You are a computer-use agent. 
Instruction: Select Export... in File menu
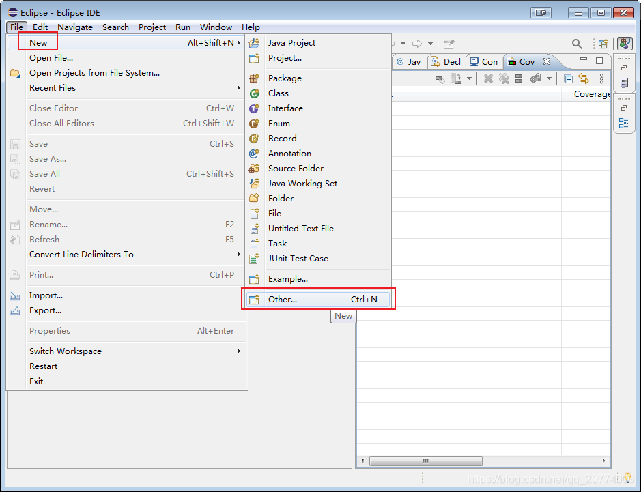tap(126, 310)
